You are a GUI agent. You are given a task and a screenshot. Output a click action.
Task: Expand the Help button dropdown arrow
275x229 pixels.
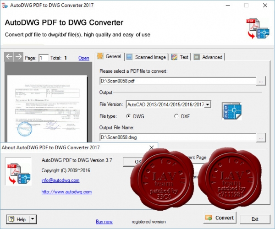click(x=33, y=219)
